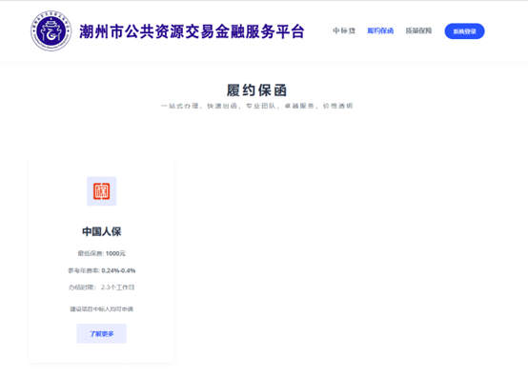Click the 潮州市公共资源交易金融服务平台 site title
Viewport: 528px width, 376px height.
[x=192, y=31]
